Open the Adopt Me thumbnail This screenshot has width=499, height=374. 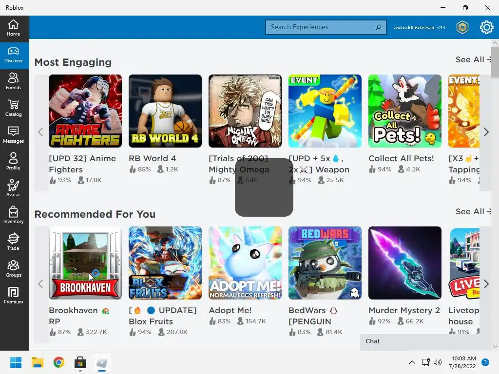[x=245, y=263]
